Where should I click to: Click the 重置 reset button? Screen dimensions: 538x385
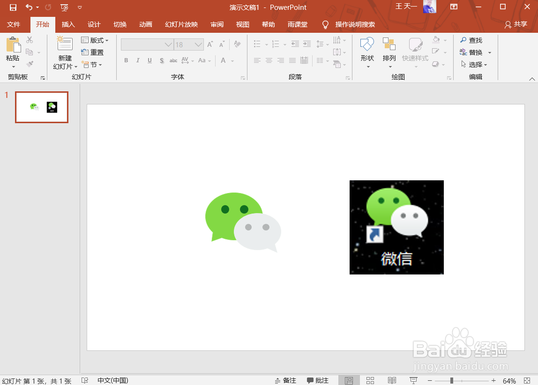tap(92, 52)
